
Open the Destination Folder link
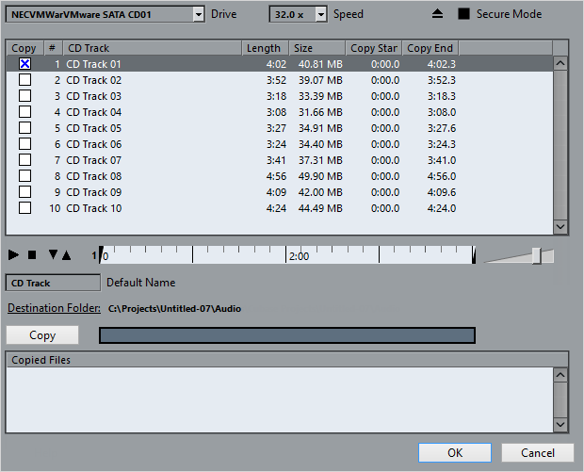[54, 308]
